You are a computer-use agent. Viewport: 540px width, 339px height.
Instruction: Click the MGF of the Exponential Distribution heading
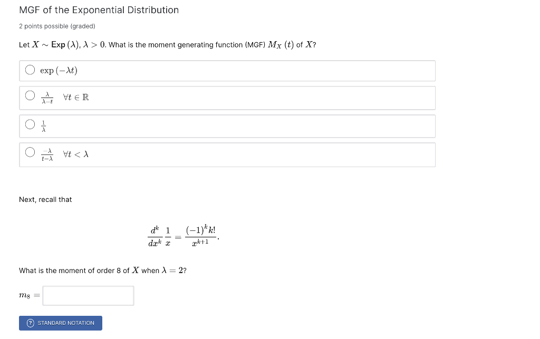[99, 9]
